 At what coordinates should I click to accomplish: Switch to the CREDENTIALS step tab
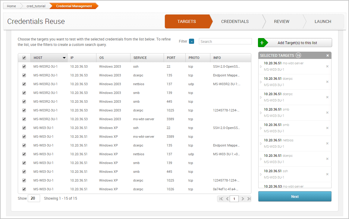pos(235,21)
